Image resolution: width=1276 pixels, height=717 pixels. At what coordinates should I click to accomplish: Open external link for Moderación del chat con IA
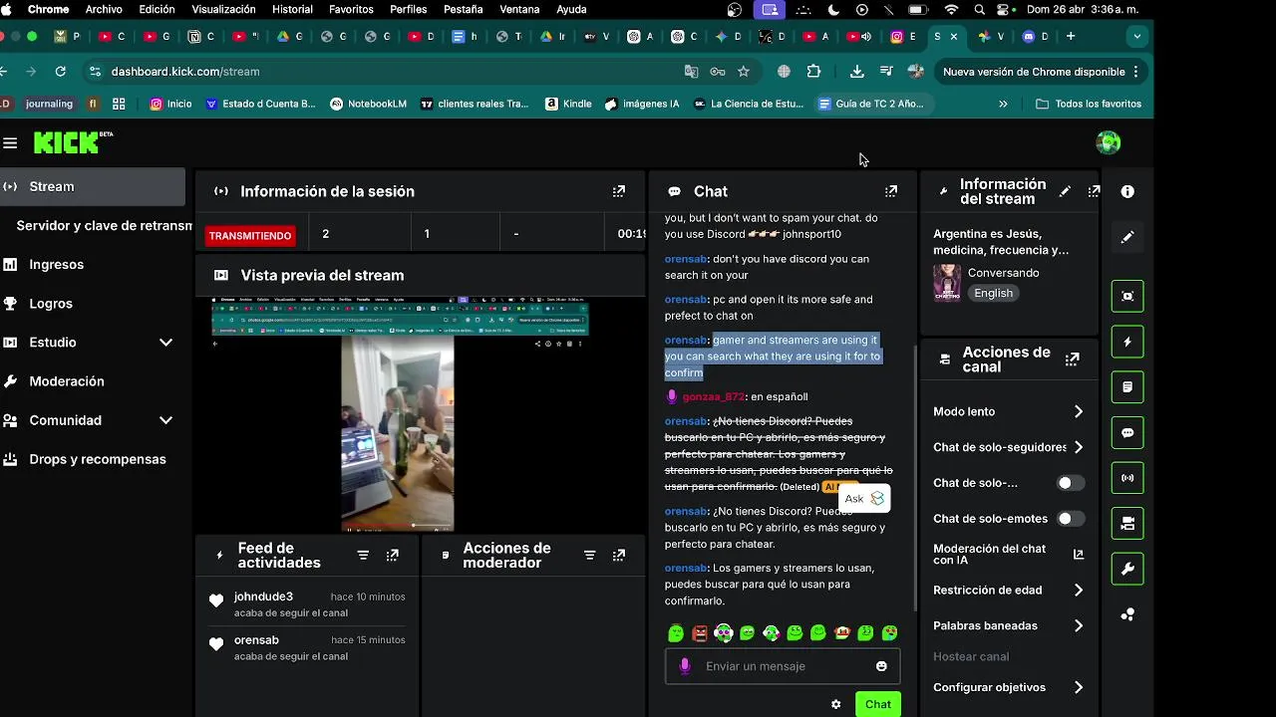click(x=1078, y=555)
